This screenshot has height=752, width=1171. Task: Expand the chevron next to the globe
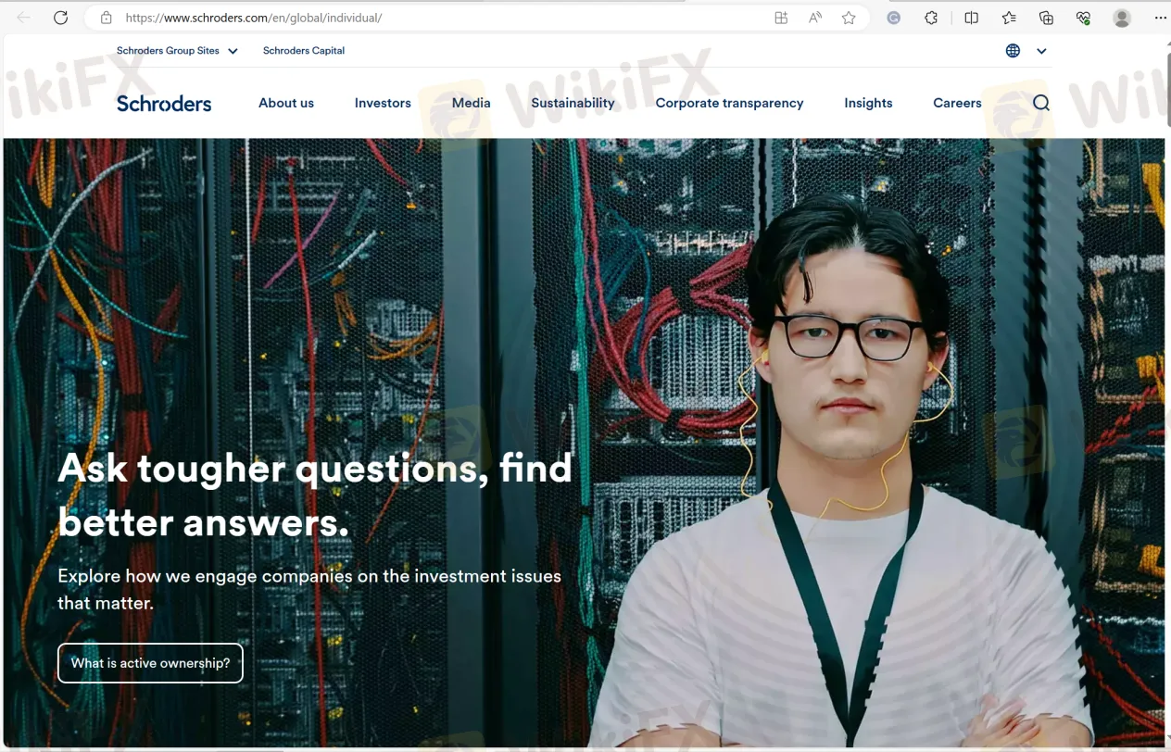coord(1041,51)
